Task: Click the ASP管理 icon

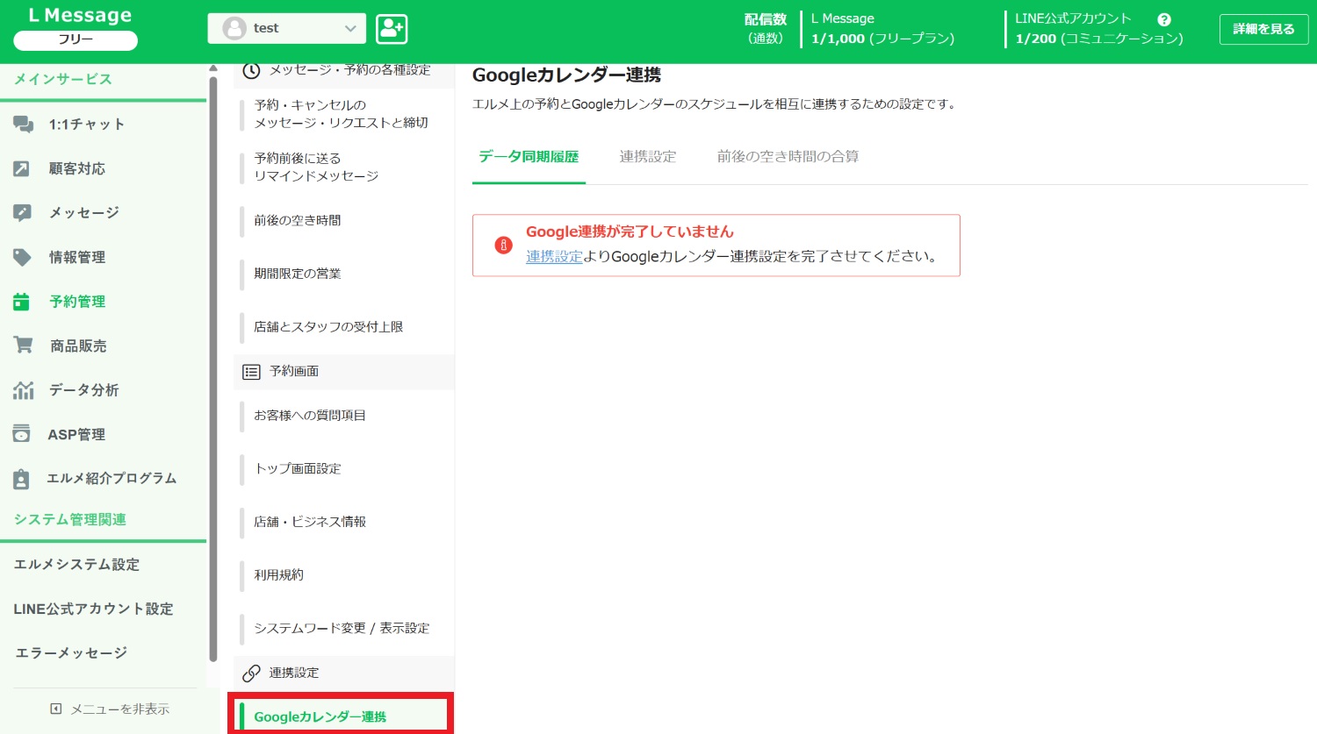Action: 22,434
